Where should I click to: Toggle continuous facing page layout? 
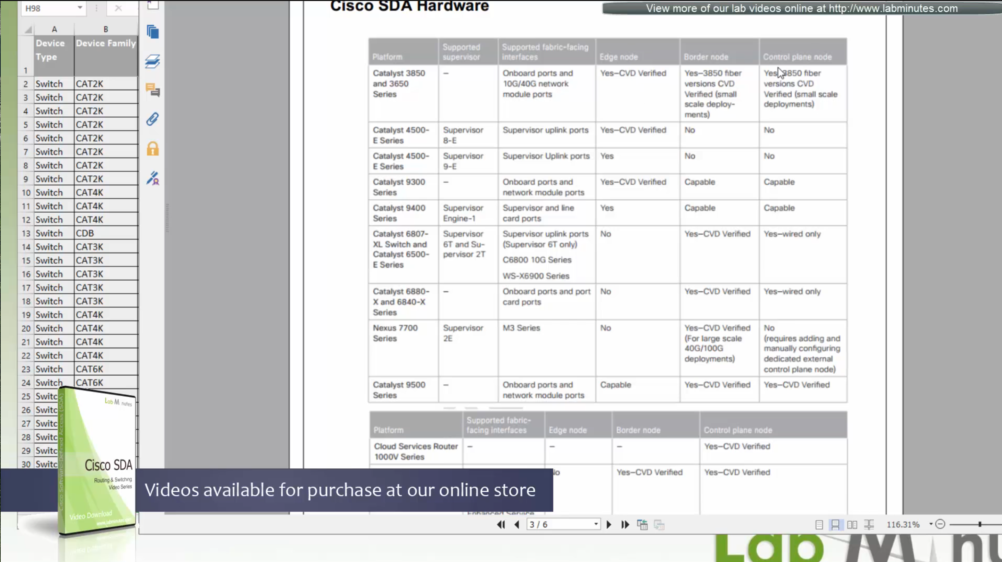pyautogui.click(x=869, y=525)
